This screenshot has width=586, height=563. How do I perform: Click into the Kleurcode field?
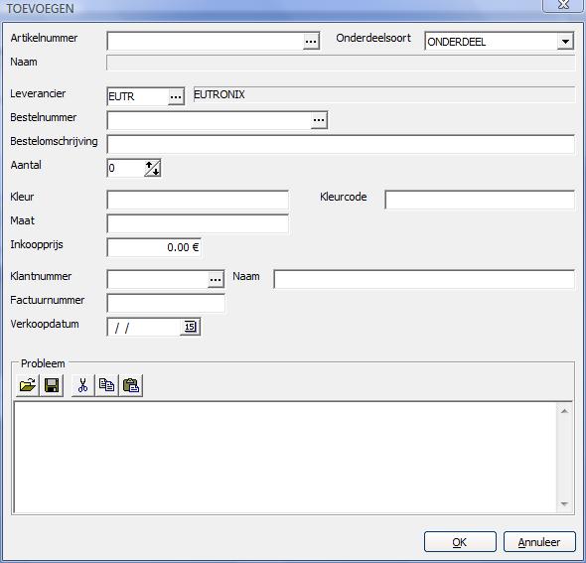[x=480, y=200]
